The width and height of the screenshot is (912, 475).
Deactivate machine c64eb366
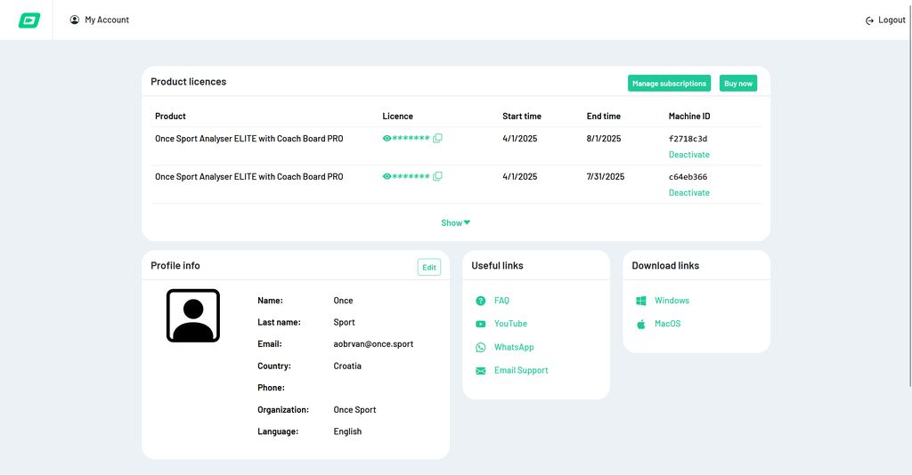point(688,193)
